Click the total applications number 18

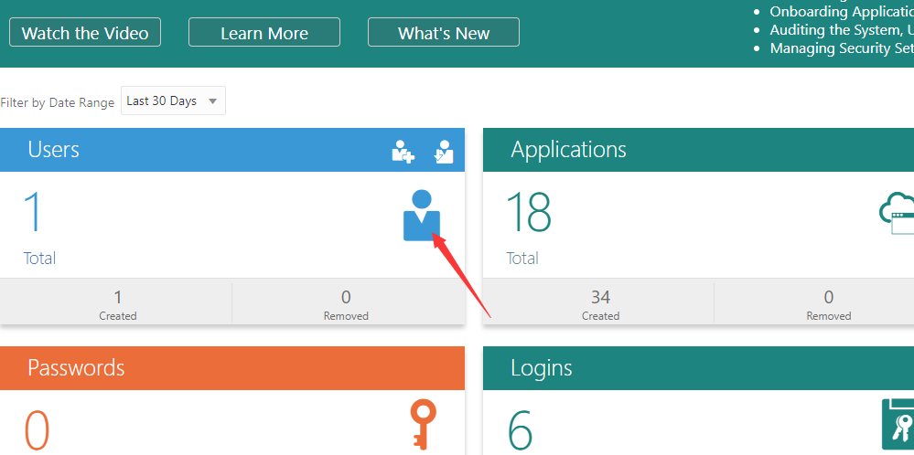pos(528,213)
